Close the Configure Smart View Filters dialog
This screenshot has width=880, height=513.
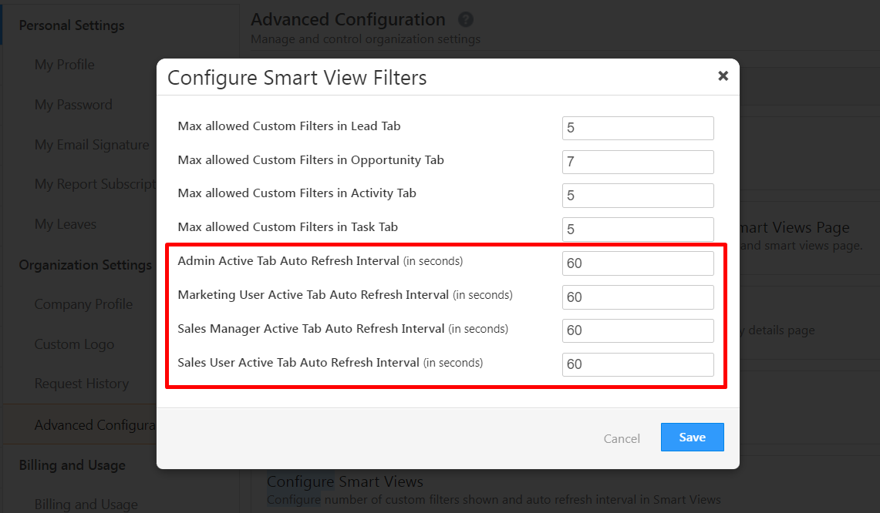[723, 75]
